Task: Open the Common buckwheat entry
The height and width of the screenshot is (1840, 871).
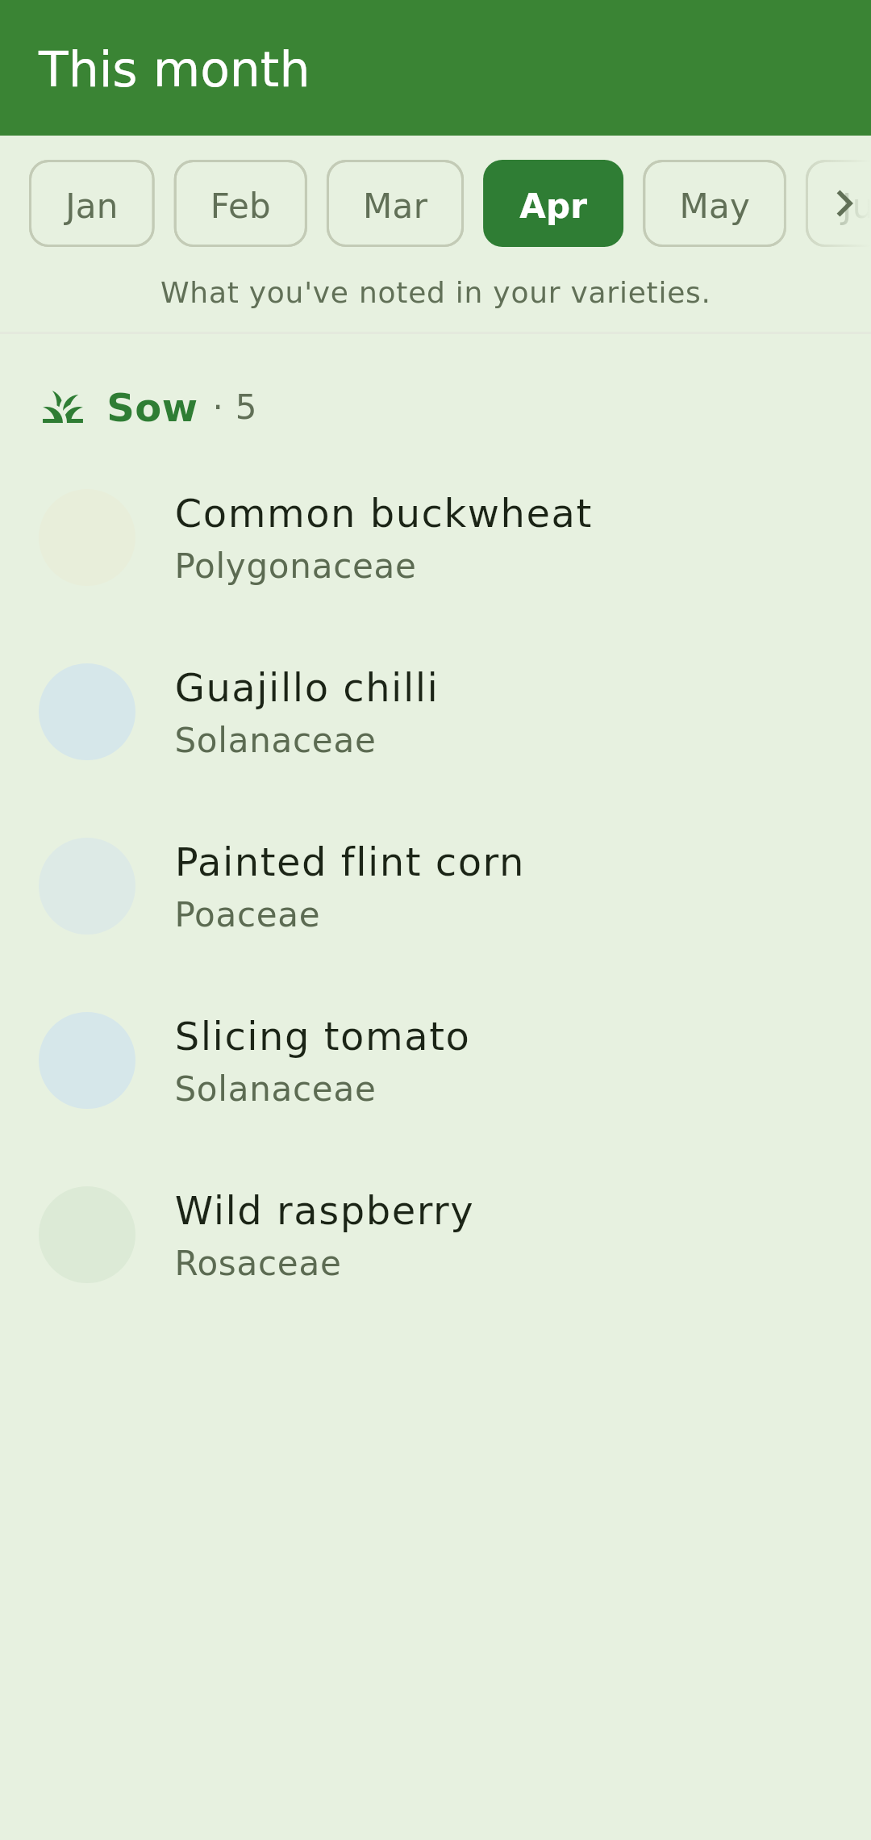Action: [435, 537]
